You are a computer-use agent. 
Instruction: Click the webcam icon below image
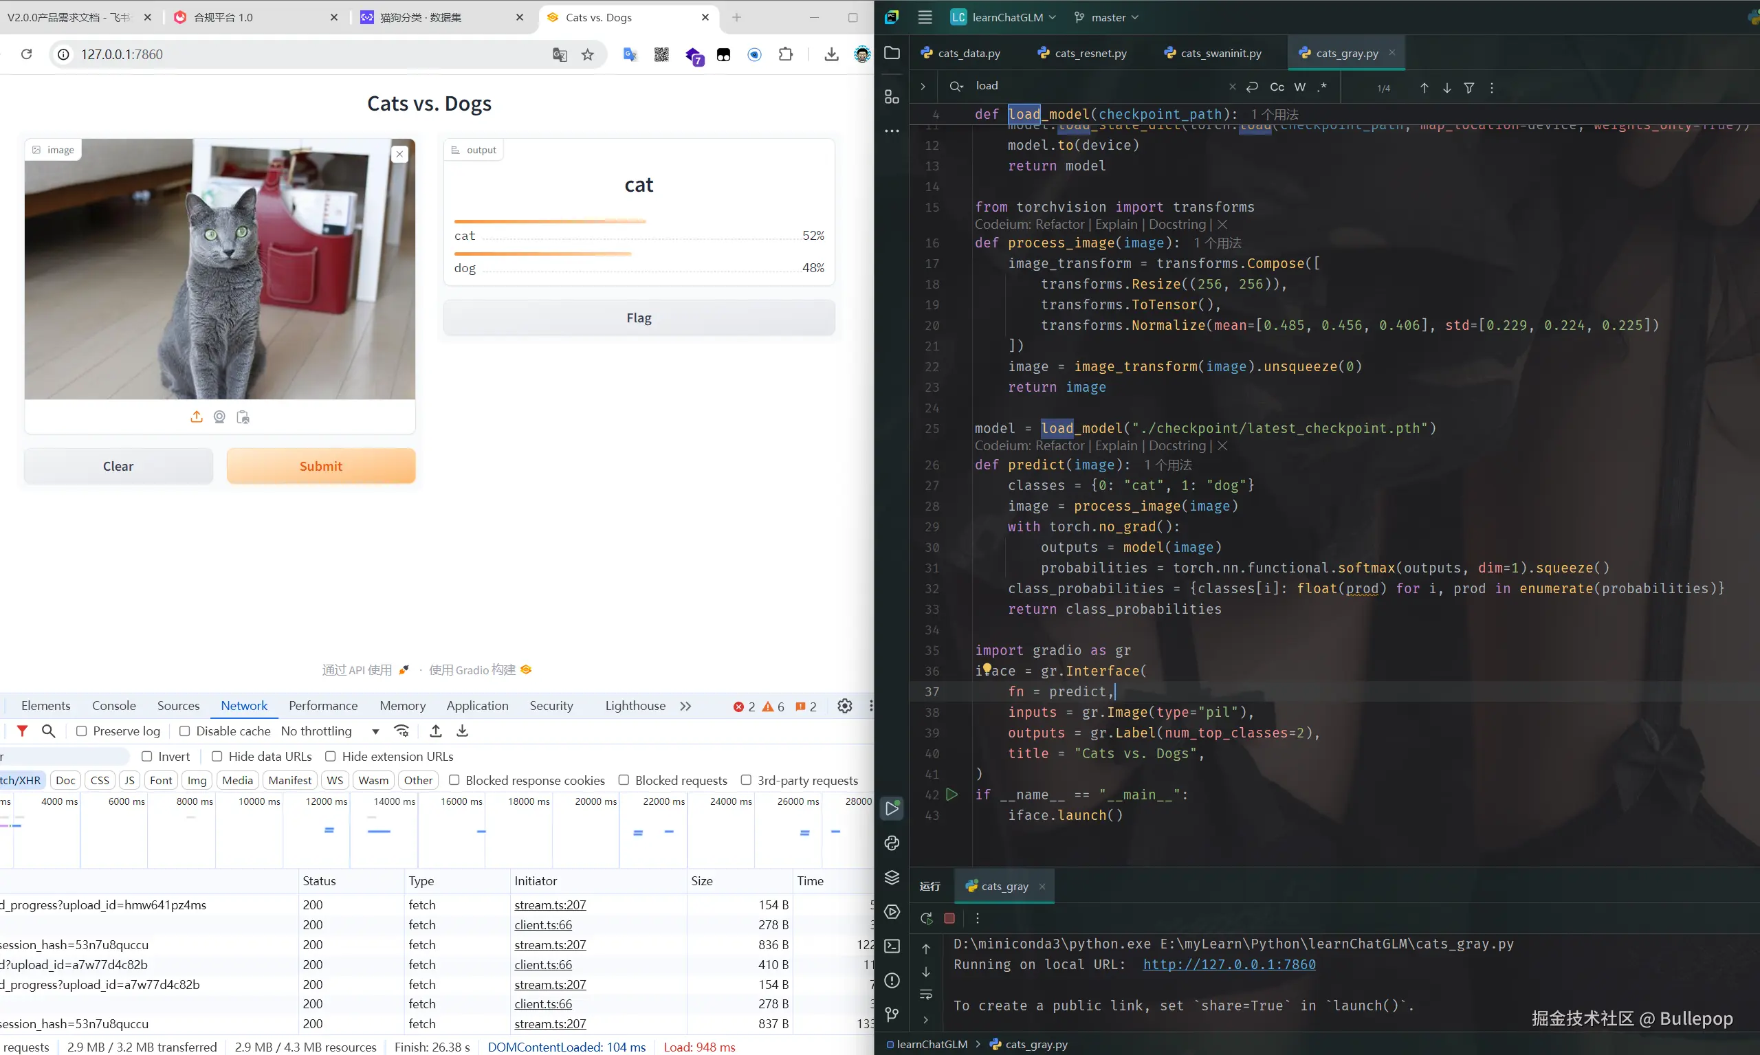[x=219, y=417]
